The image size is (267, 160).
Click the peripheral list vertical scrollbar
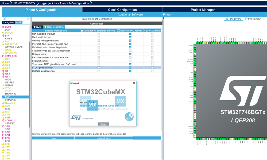tap(30, 85)
